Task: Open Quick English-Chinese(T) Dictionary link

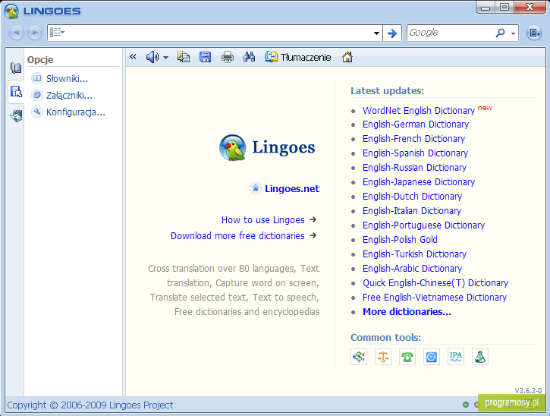Action: click(x=435, y=283)
